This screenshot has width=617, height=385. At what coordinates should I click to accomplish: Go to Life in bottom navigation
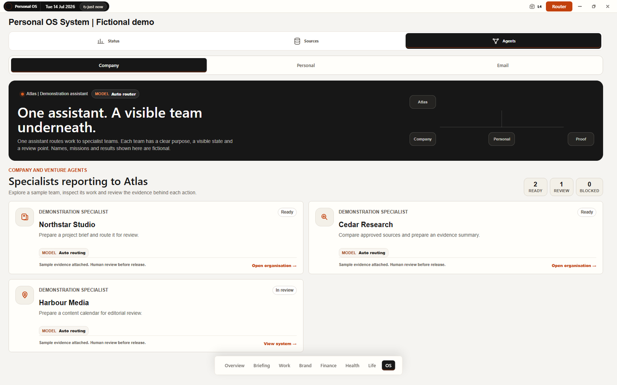coord(372,366)
